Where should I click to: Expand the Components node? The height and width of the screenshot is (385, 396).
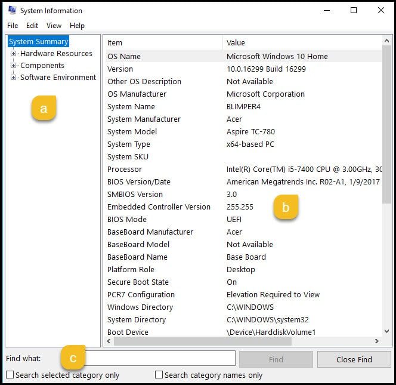(13, 65)
